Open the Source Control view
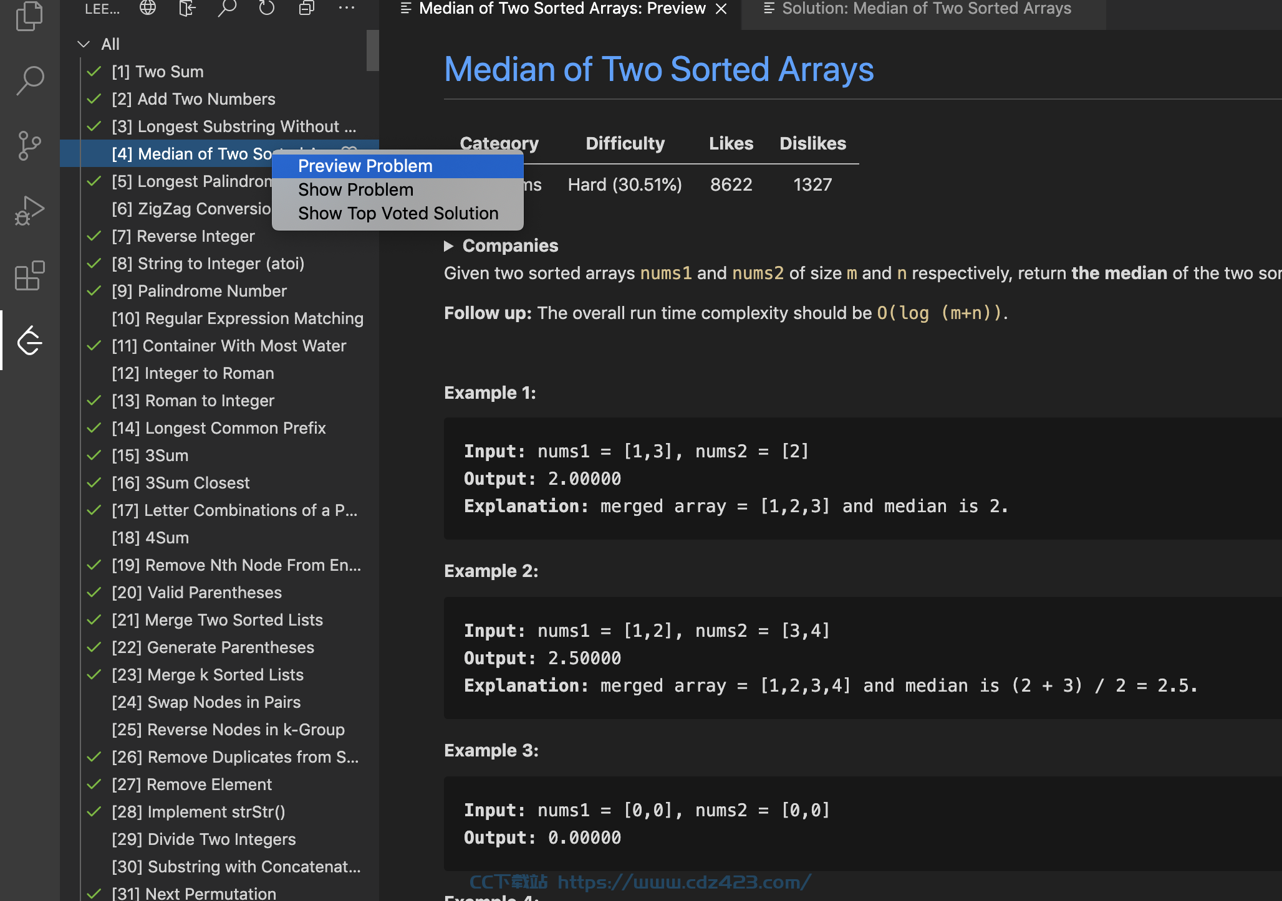Screen dimensions: 1282x901 coord(29,146)
